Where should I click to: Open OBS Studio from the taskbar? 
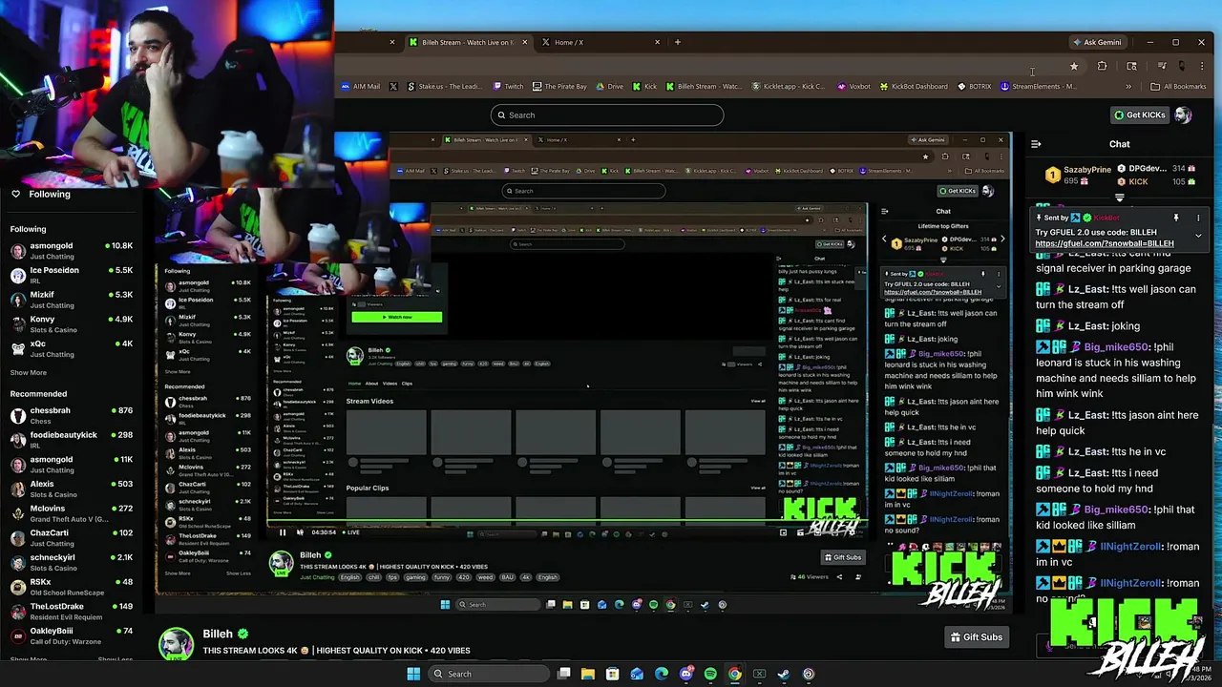point(809,674)
